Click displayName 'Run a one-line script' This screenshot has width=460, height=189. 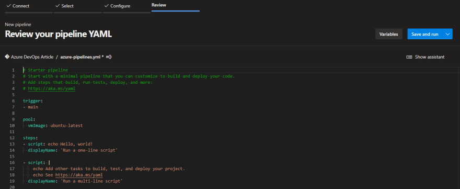click(x=73, y=150)
